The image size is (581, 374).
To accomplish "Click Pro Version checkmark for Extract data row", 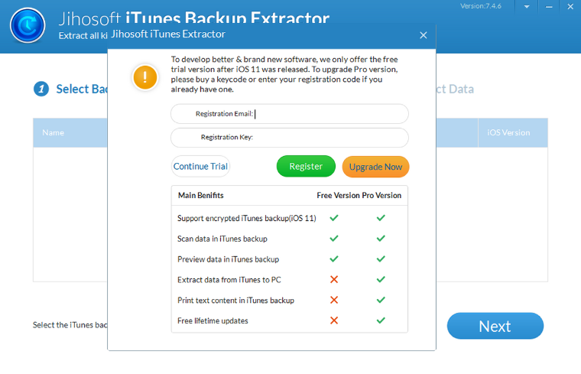I will 381,279.
